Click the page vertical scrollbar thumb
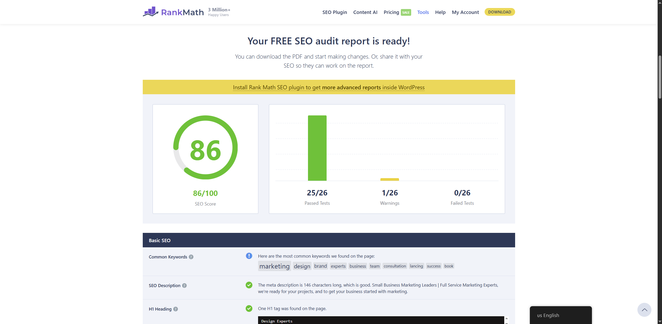The height and width of the screenshot is (324, 662). [x=660, y=77]
